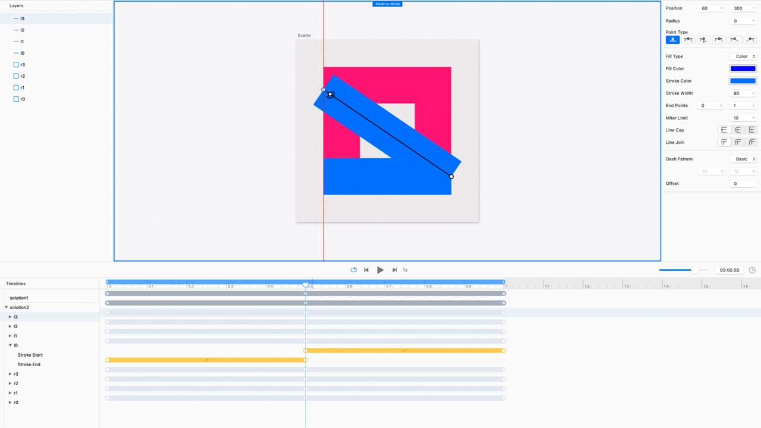The width and height of the screenshot is (761, 428).
Task: Expand the l3 timeline row
Action: pos(10,317)
